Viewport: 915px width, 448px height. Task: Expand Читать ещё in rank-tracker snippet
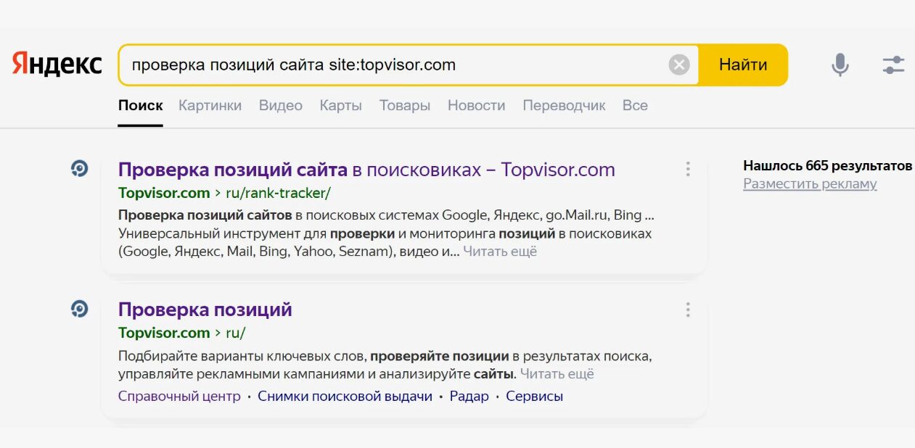click(500, 252)
